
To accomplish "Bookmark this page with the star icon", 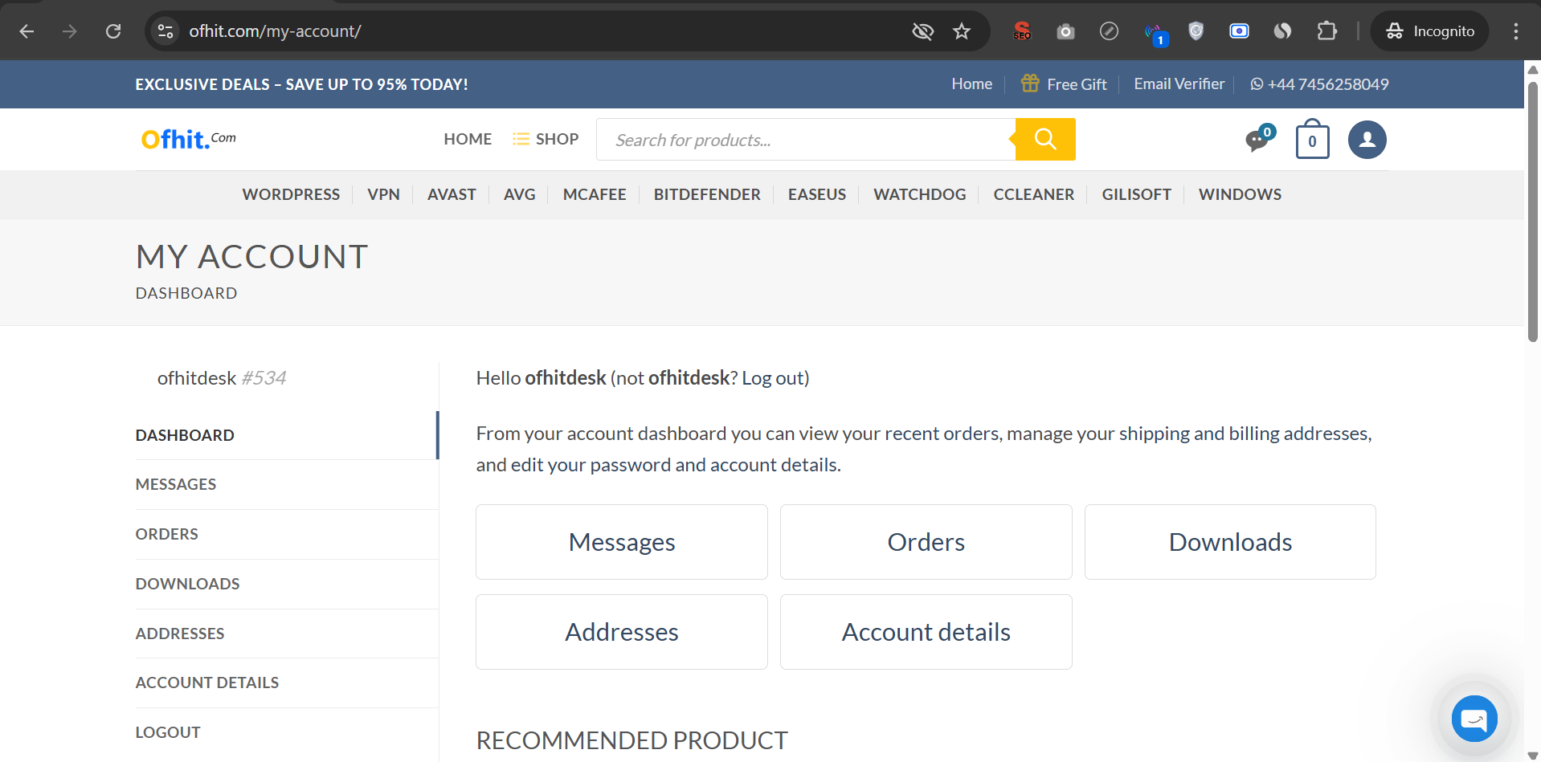I will point(961,31).
